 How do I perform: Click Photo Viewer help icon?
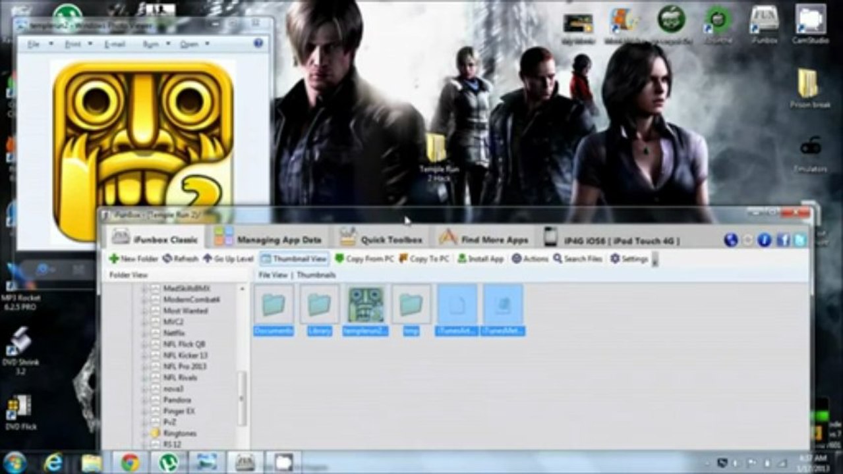point(258,43)
